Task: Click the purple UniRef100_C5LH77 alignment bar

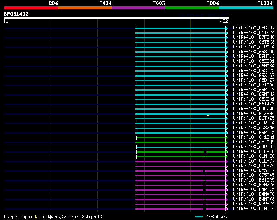Action: pyautogui.click(x=180, y=161)
